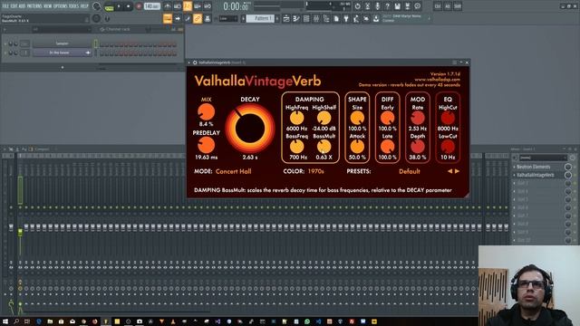Open the TOOLS menu
The image size is (580, 326).
74,6
